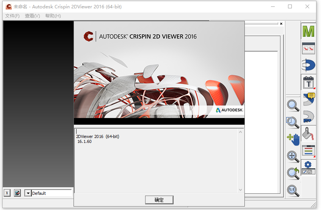This screenshot has width=321, height=210.
Task: Click the 1:1 zoom magnifier icon
Action: (293, 191)
